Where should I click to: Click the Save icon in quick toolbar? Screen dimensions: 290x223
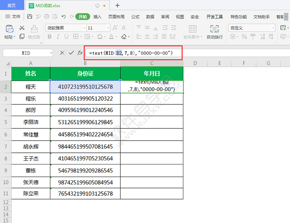coord(30,17)
